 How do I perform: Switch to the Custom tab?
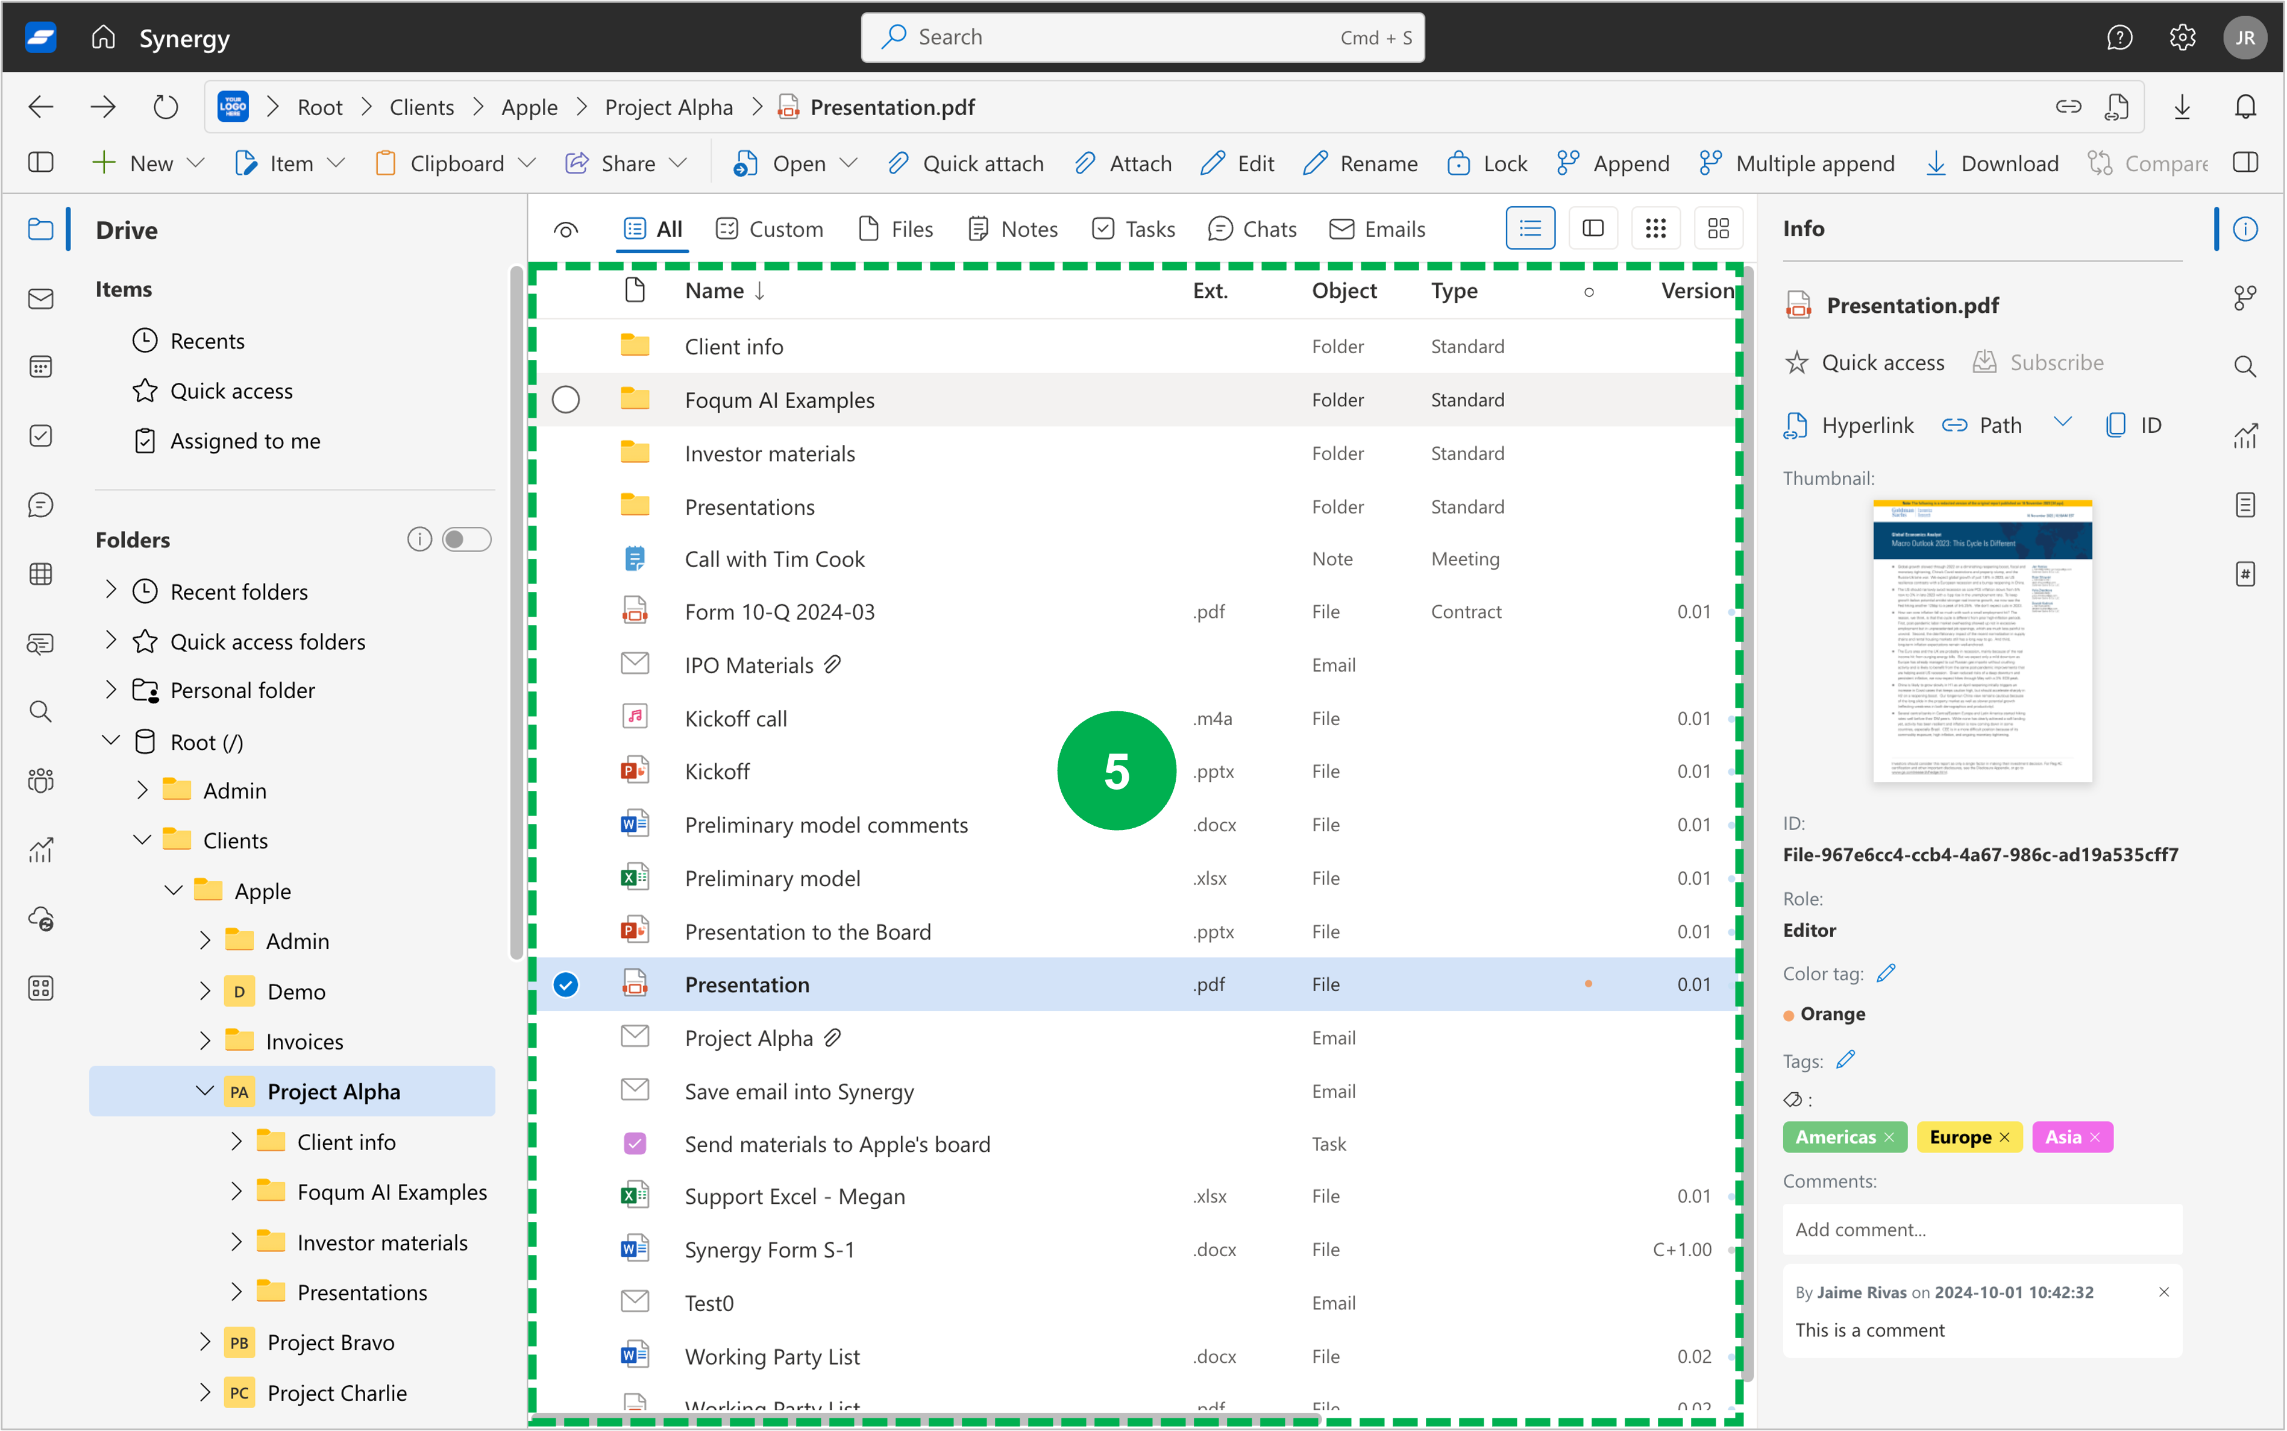[x=770, y=229]
